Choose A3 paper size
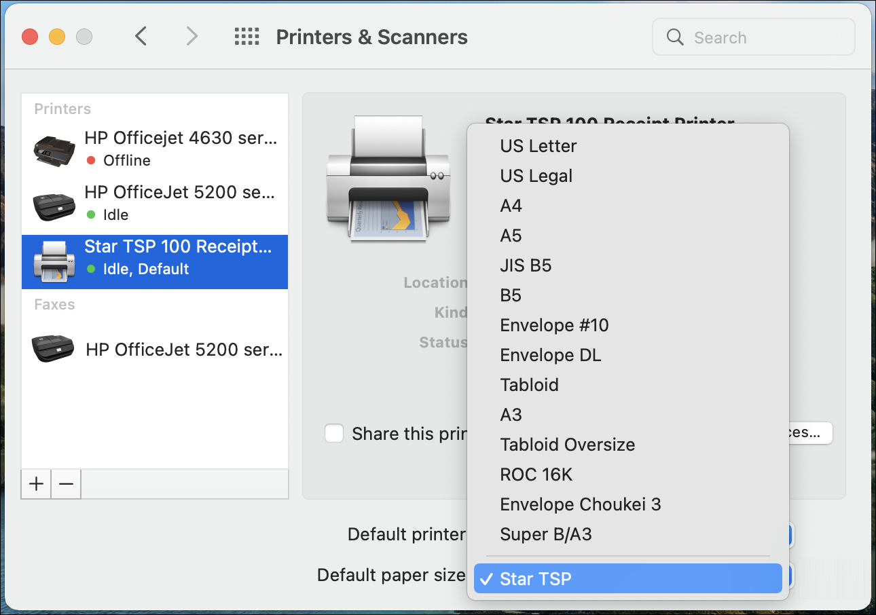The height and width of the screenshot is (615, 876). point(628,415)
